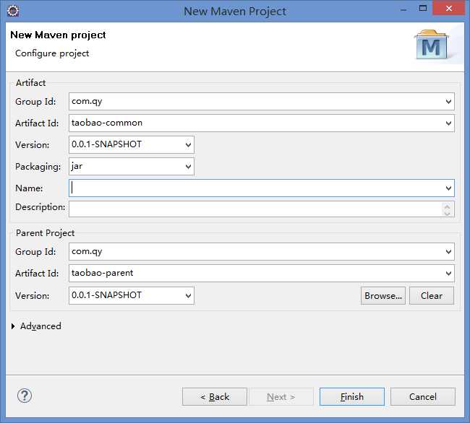Click Description scroll down arrow
The width and height of the screenshot is (470, 423).
pos(448,213)
